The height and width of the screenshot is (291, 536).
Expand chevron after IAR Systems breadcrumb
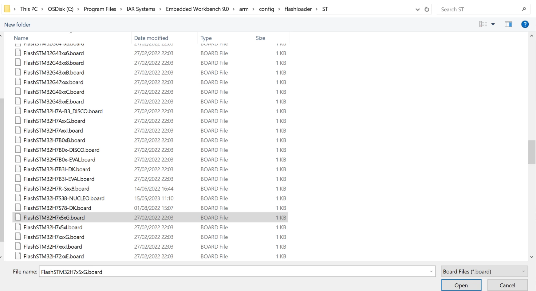click(x=160, y=9)
